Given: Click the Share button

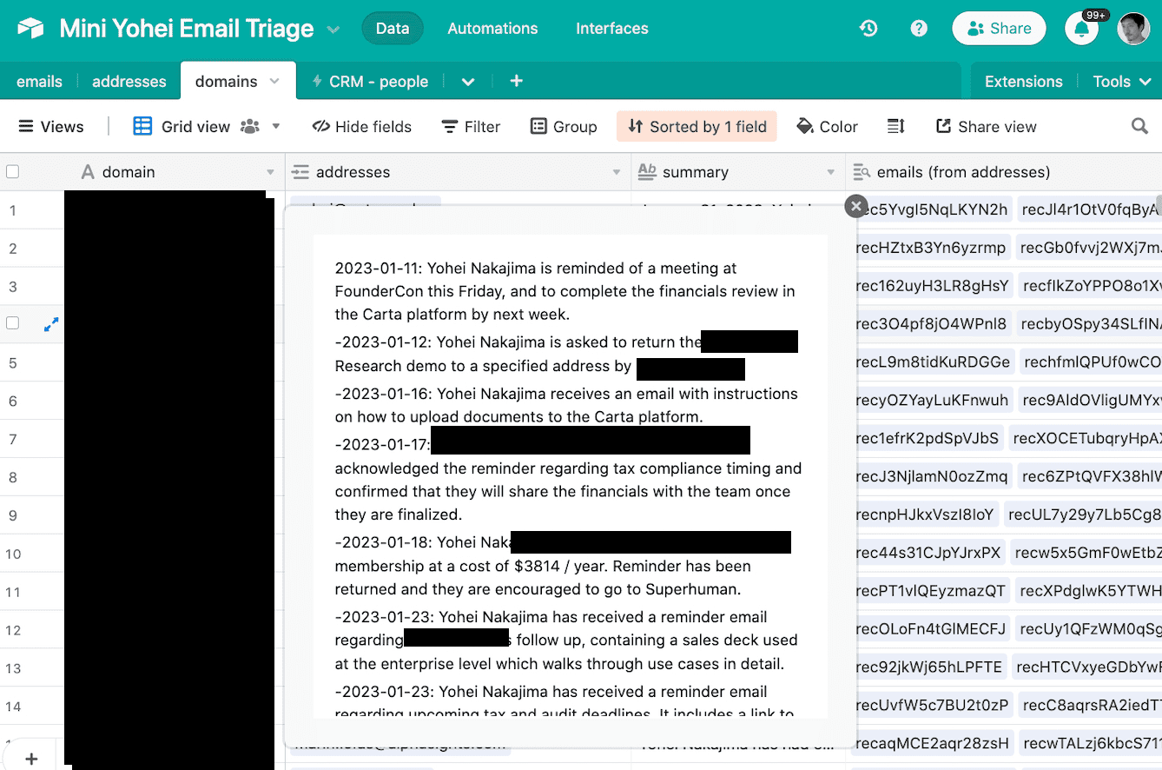Looking at the screenshot, I should 999,29.
